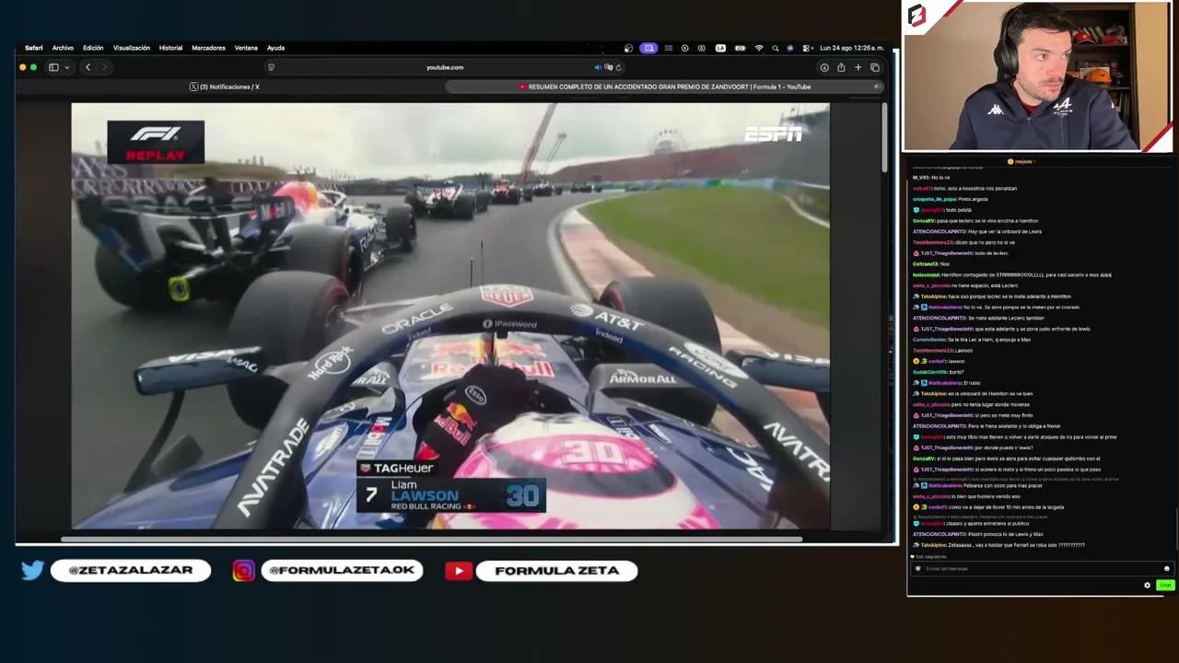The image size is (1179, 663).
Task: Click the chat identity badge icon beside message field
Action: (x=917, y=568)
